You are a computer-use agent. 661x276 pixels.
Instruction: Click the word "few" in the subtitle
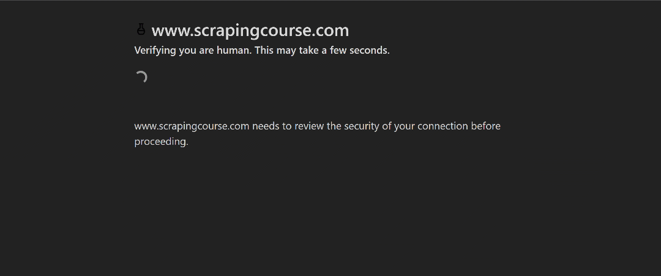(338, 51)
